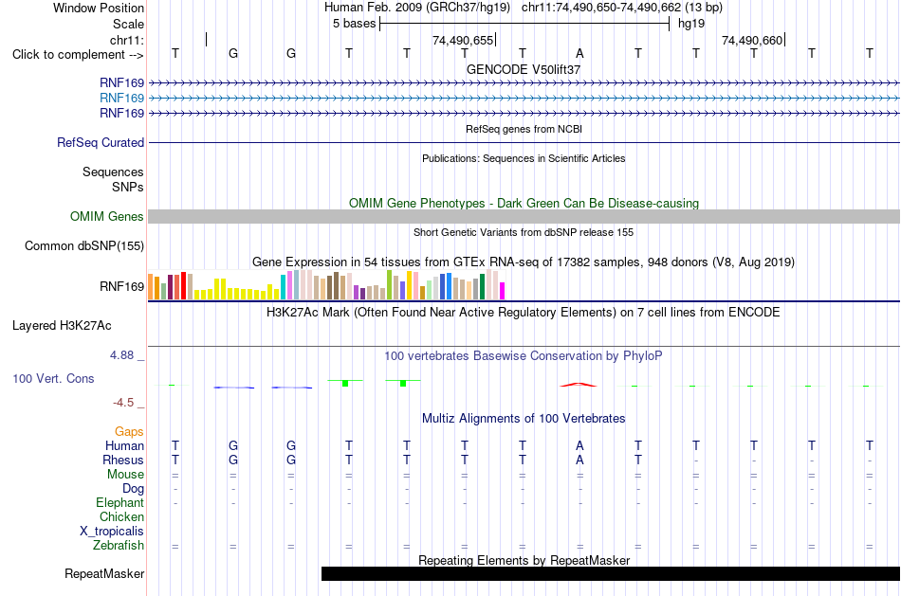Select the Zebrafish species label
This screenshot has height=596, width=901.
pos(119,545)
